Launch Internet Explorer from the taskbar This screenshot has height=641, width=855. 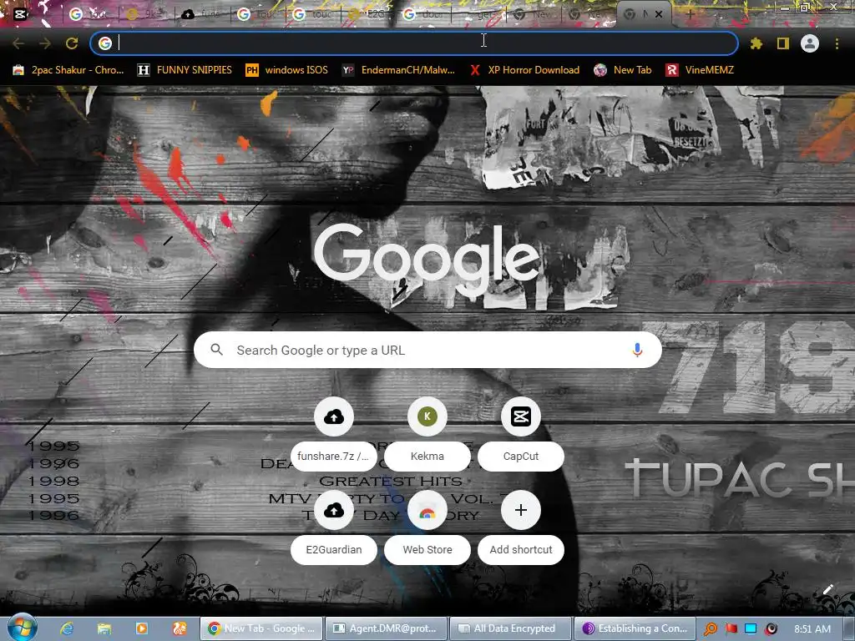[67, 628]
